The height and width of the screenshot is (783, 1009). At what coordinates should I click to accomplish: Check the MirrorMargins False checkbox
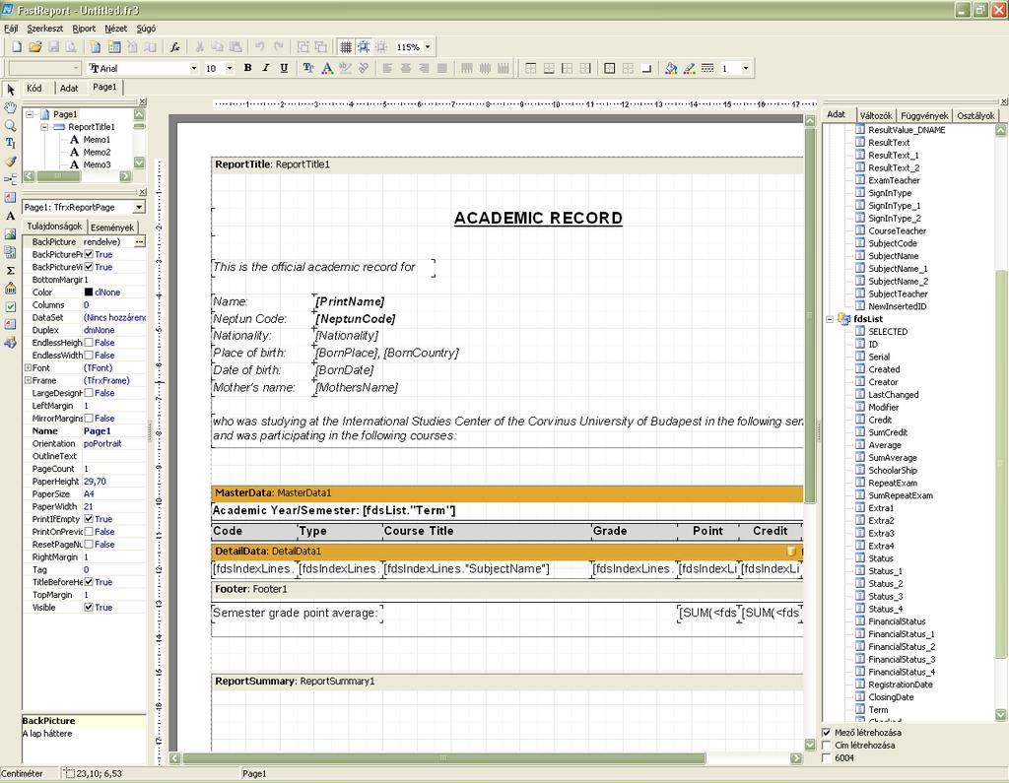[x=89, y=419]
